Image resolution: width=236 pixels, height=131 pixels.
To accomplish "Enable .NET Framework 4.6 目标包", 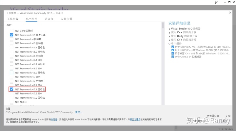I will click(11, 56).
